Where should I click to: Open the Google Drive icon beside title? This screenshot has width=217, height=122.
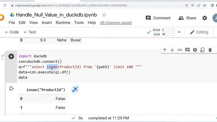[x=12, y=15]
